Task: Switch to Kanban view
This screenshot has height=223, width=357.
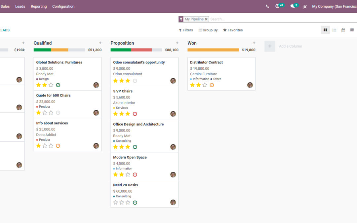Action: coord(325,30)
